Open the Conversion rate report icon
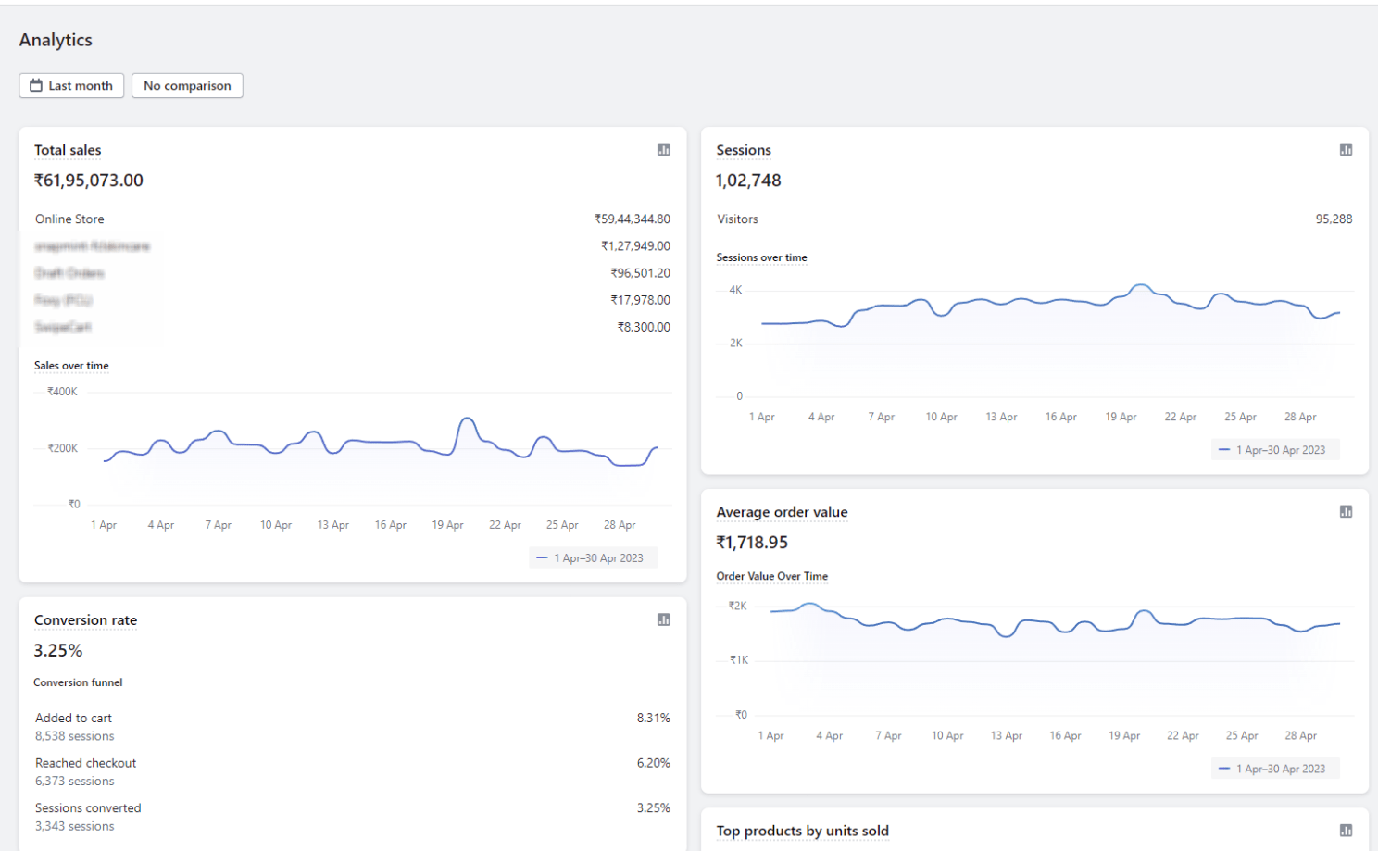Screen dimensions: 1378x851 [x=663, y=619]
